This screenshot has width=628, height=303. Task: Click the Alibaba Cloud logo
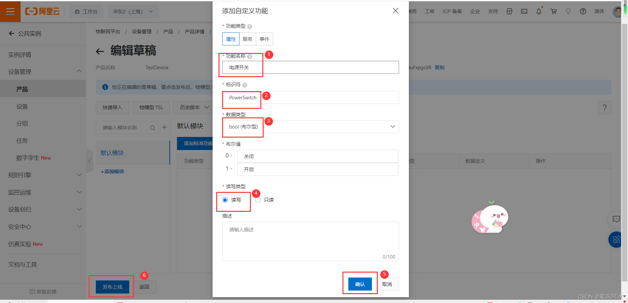(42, 11)
